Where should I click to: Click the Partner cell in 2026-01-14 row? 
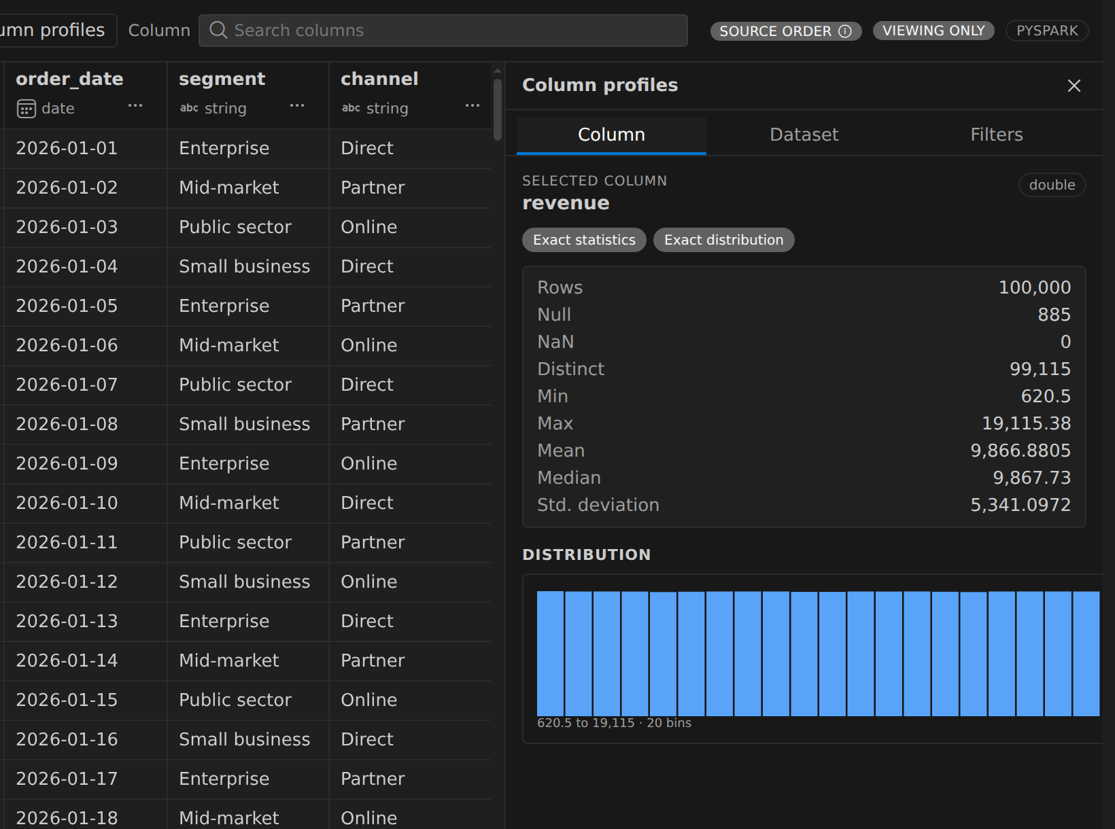tap(410, 660)
